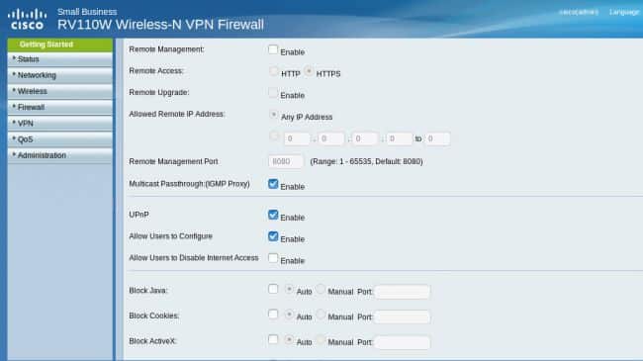
Task: Uncheck Multicast Passthrough IGMP Proxy
Action: pos(273,184)
